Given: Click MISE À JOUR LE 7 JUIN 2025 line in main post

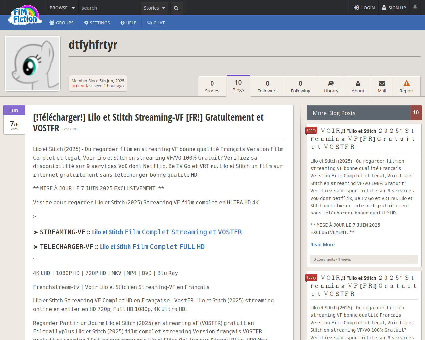Looking at the screenshot, I should pyautogui.click(x=99, y=188).
